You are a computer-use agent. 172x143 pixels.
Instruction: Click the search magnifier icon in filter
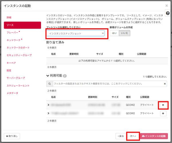click(x=50, y=84)
